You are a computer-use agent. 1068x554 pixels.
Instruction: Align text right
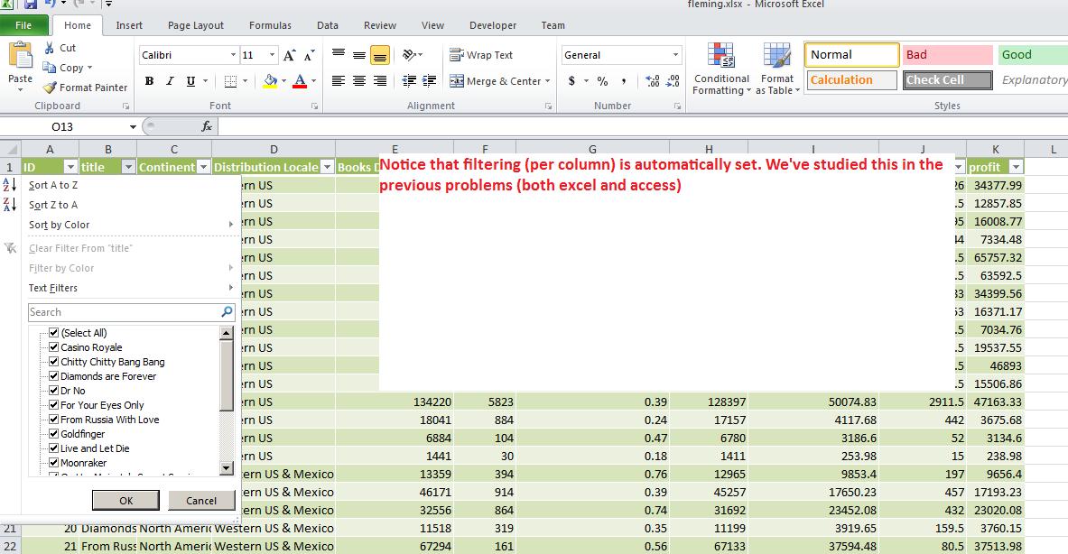(380, 81)
